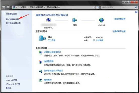
Task: Click the help question mark icon
Action: [136, 12]
